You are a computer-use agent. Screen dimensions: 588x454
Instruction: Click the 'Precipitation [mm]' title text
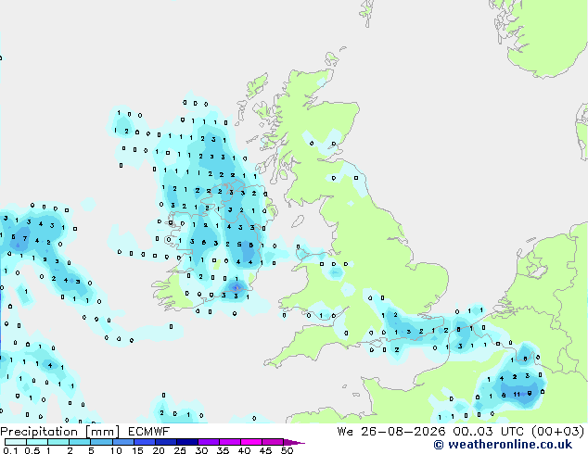click(x=59, y=432)
